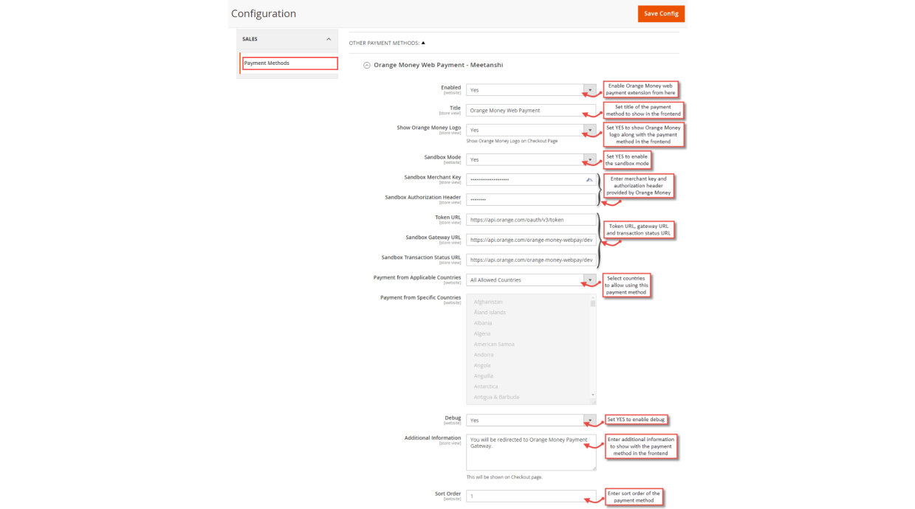Click the Sort Order input field
Viewport: 915px width, 509px height.
point(531,496)
